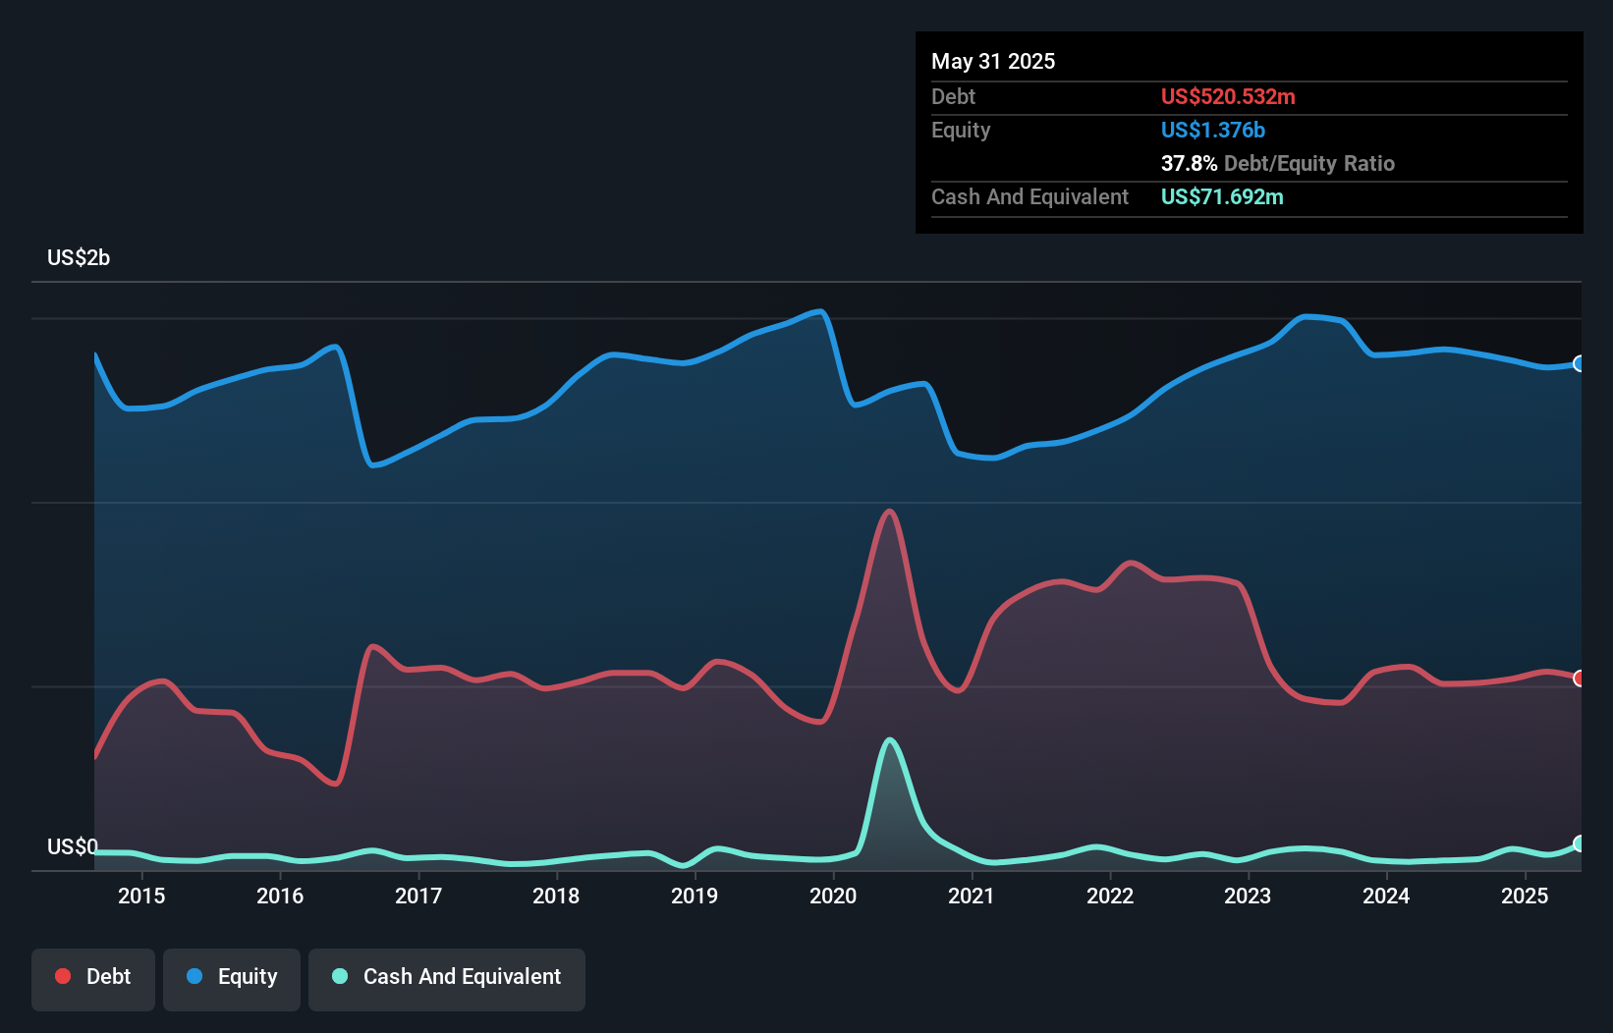Image resolution: width=1613 pixels, height=1033 pixels.
Task: Click the US$2b y-axis label
Action: (79, 258)
